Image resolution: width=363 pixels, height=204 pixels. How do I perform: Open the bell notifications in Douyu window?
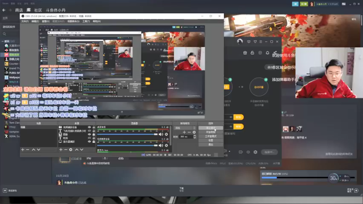pyautogui.click(x=267, y=53)
